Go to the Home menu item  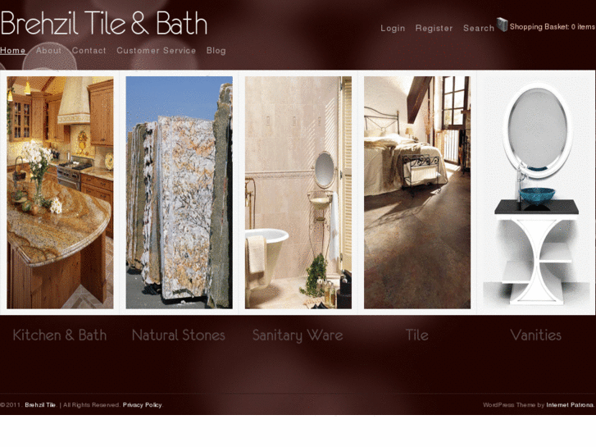pos(13,51)
